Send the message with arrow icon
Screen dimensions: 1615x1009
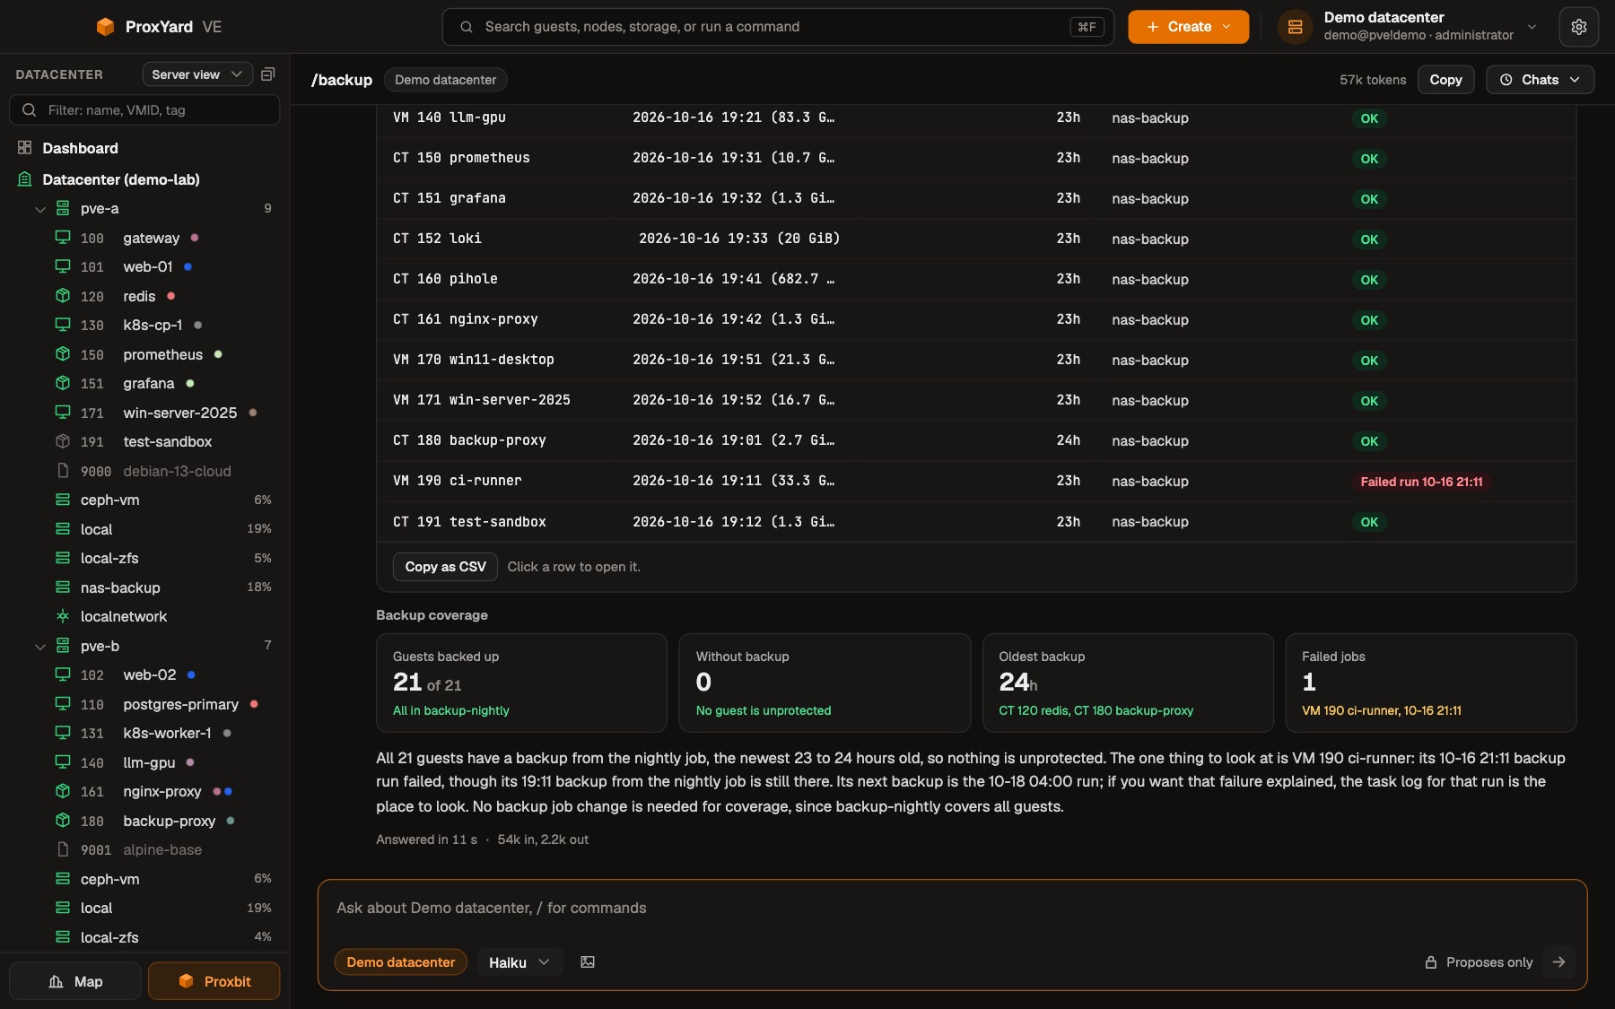point(1559,962)
